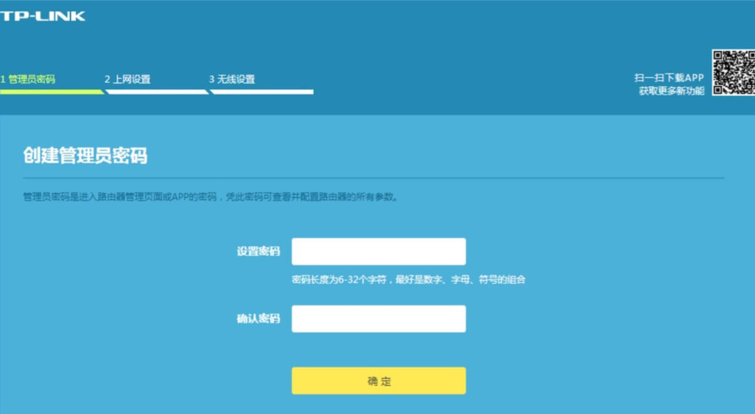Confirm with the yellow 确定 button
Screen dimensions: 755x414
click(379, 381)
